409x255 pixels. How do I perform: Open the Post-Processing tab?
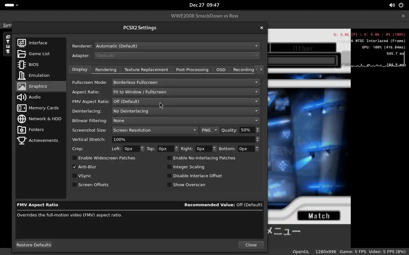pyautogui.click(x=192, y=69)
